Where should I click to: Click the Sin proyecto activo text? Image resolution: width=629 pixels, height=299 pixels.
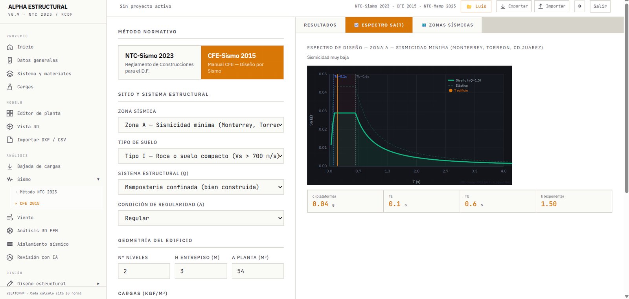coord(145,6)
